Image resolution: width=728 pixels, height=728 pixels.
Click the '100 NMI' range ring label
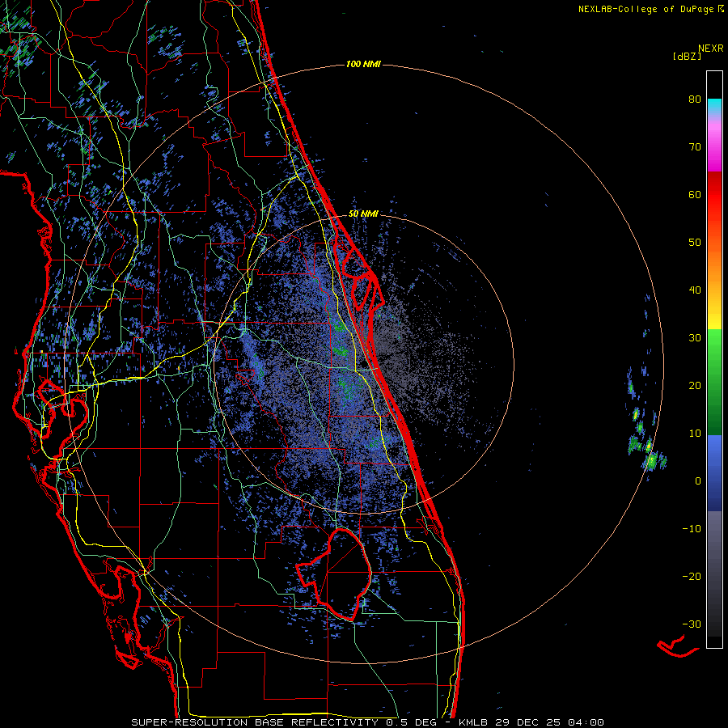363,64
